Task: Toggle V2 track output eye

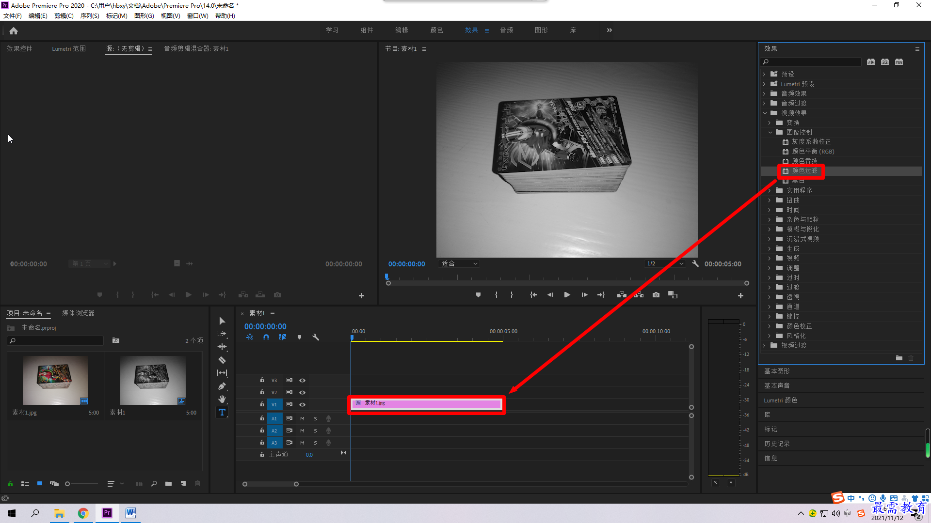Action: coord(302,392)
